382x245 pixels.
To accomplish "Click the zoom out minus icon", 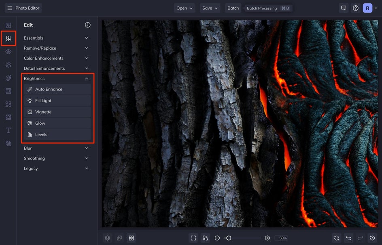I will coord(217,238).
